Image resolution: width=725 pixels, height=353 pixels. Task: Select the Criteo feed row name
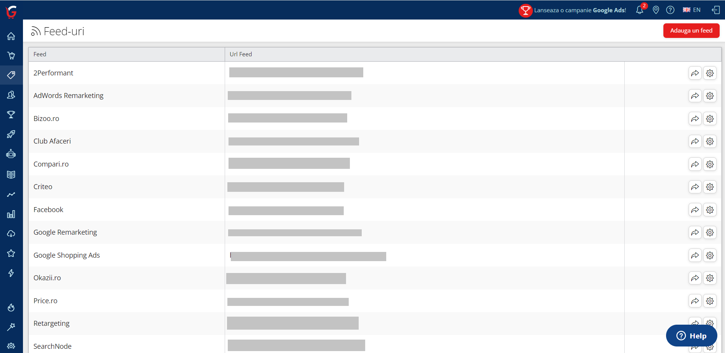(x=43, y=187)
